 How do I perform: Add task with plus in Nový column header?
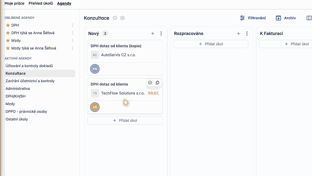(153, 34)
